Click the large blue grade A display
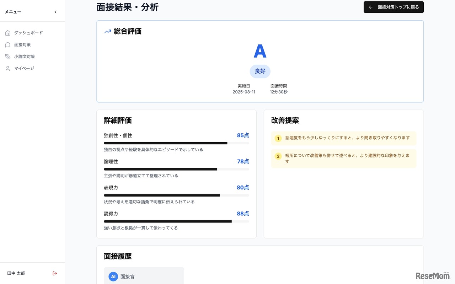455x284 pixels. pyautogui.click(x=260, y=51)
